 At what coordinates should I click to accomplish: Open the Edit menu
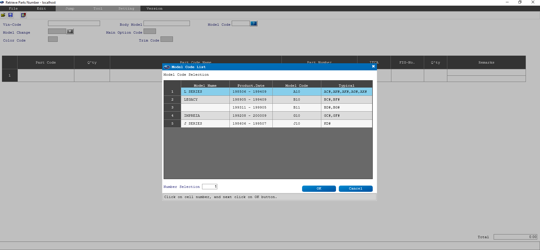click(42, 8)
